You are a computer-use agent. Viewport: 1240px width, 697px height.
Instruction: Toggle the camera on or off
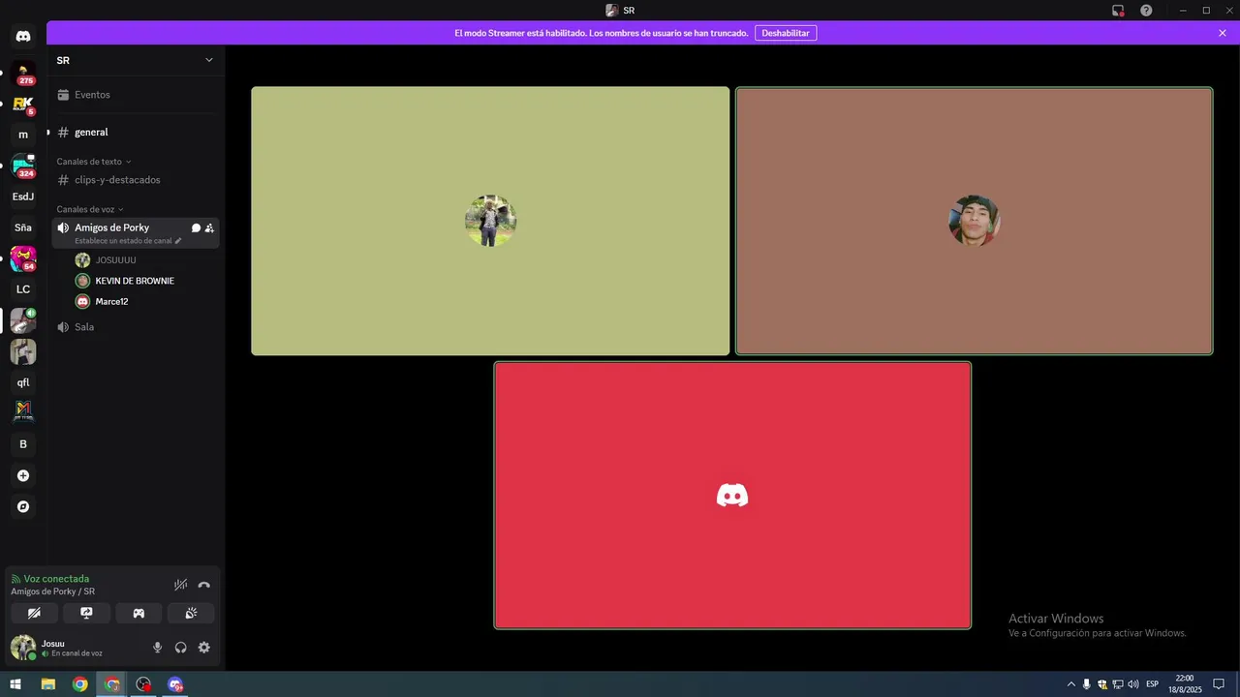click(x=34, y=613)
